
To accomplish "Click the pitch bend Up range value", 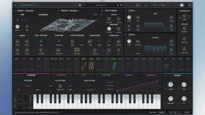I will click(19, 86).
